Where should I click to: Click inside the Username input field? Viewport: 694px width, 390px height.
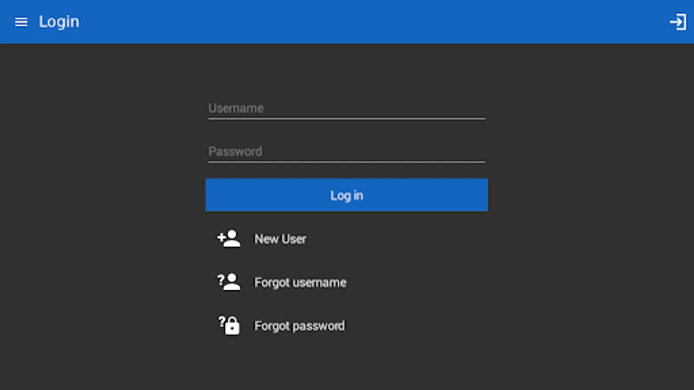(347, 108)
